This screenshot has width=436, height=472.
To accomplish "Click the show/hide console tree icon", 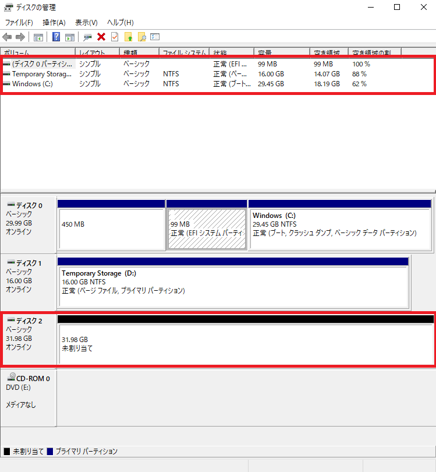I will 38,37.
